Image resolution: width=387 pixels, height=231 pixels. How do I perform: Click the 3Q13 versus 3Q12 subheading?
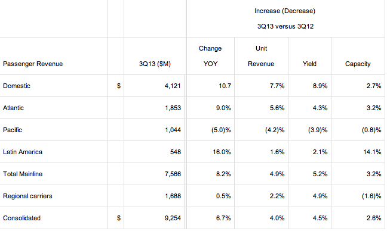(x=285, y=26)
